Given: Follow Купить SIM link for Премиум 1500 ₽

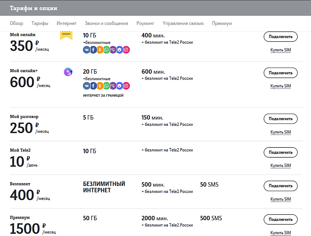Looking at the screenshot, I should 281,233.
